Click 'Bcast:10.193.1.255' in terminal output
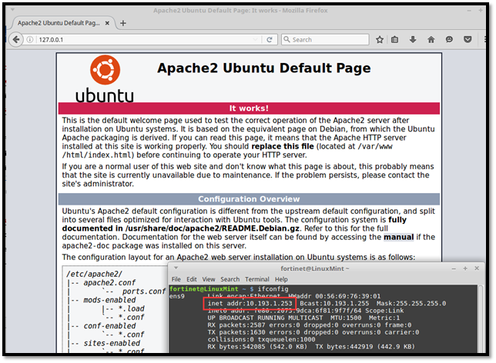Image resolution: width=496 pixels, height=363 pixels. click(334, 304)
